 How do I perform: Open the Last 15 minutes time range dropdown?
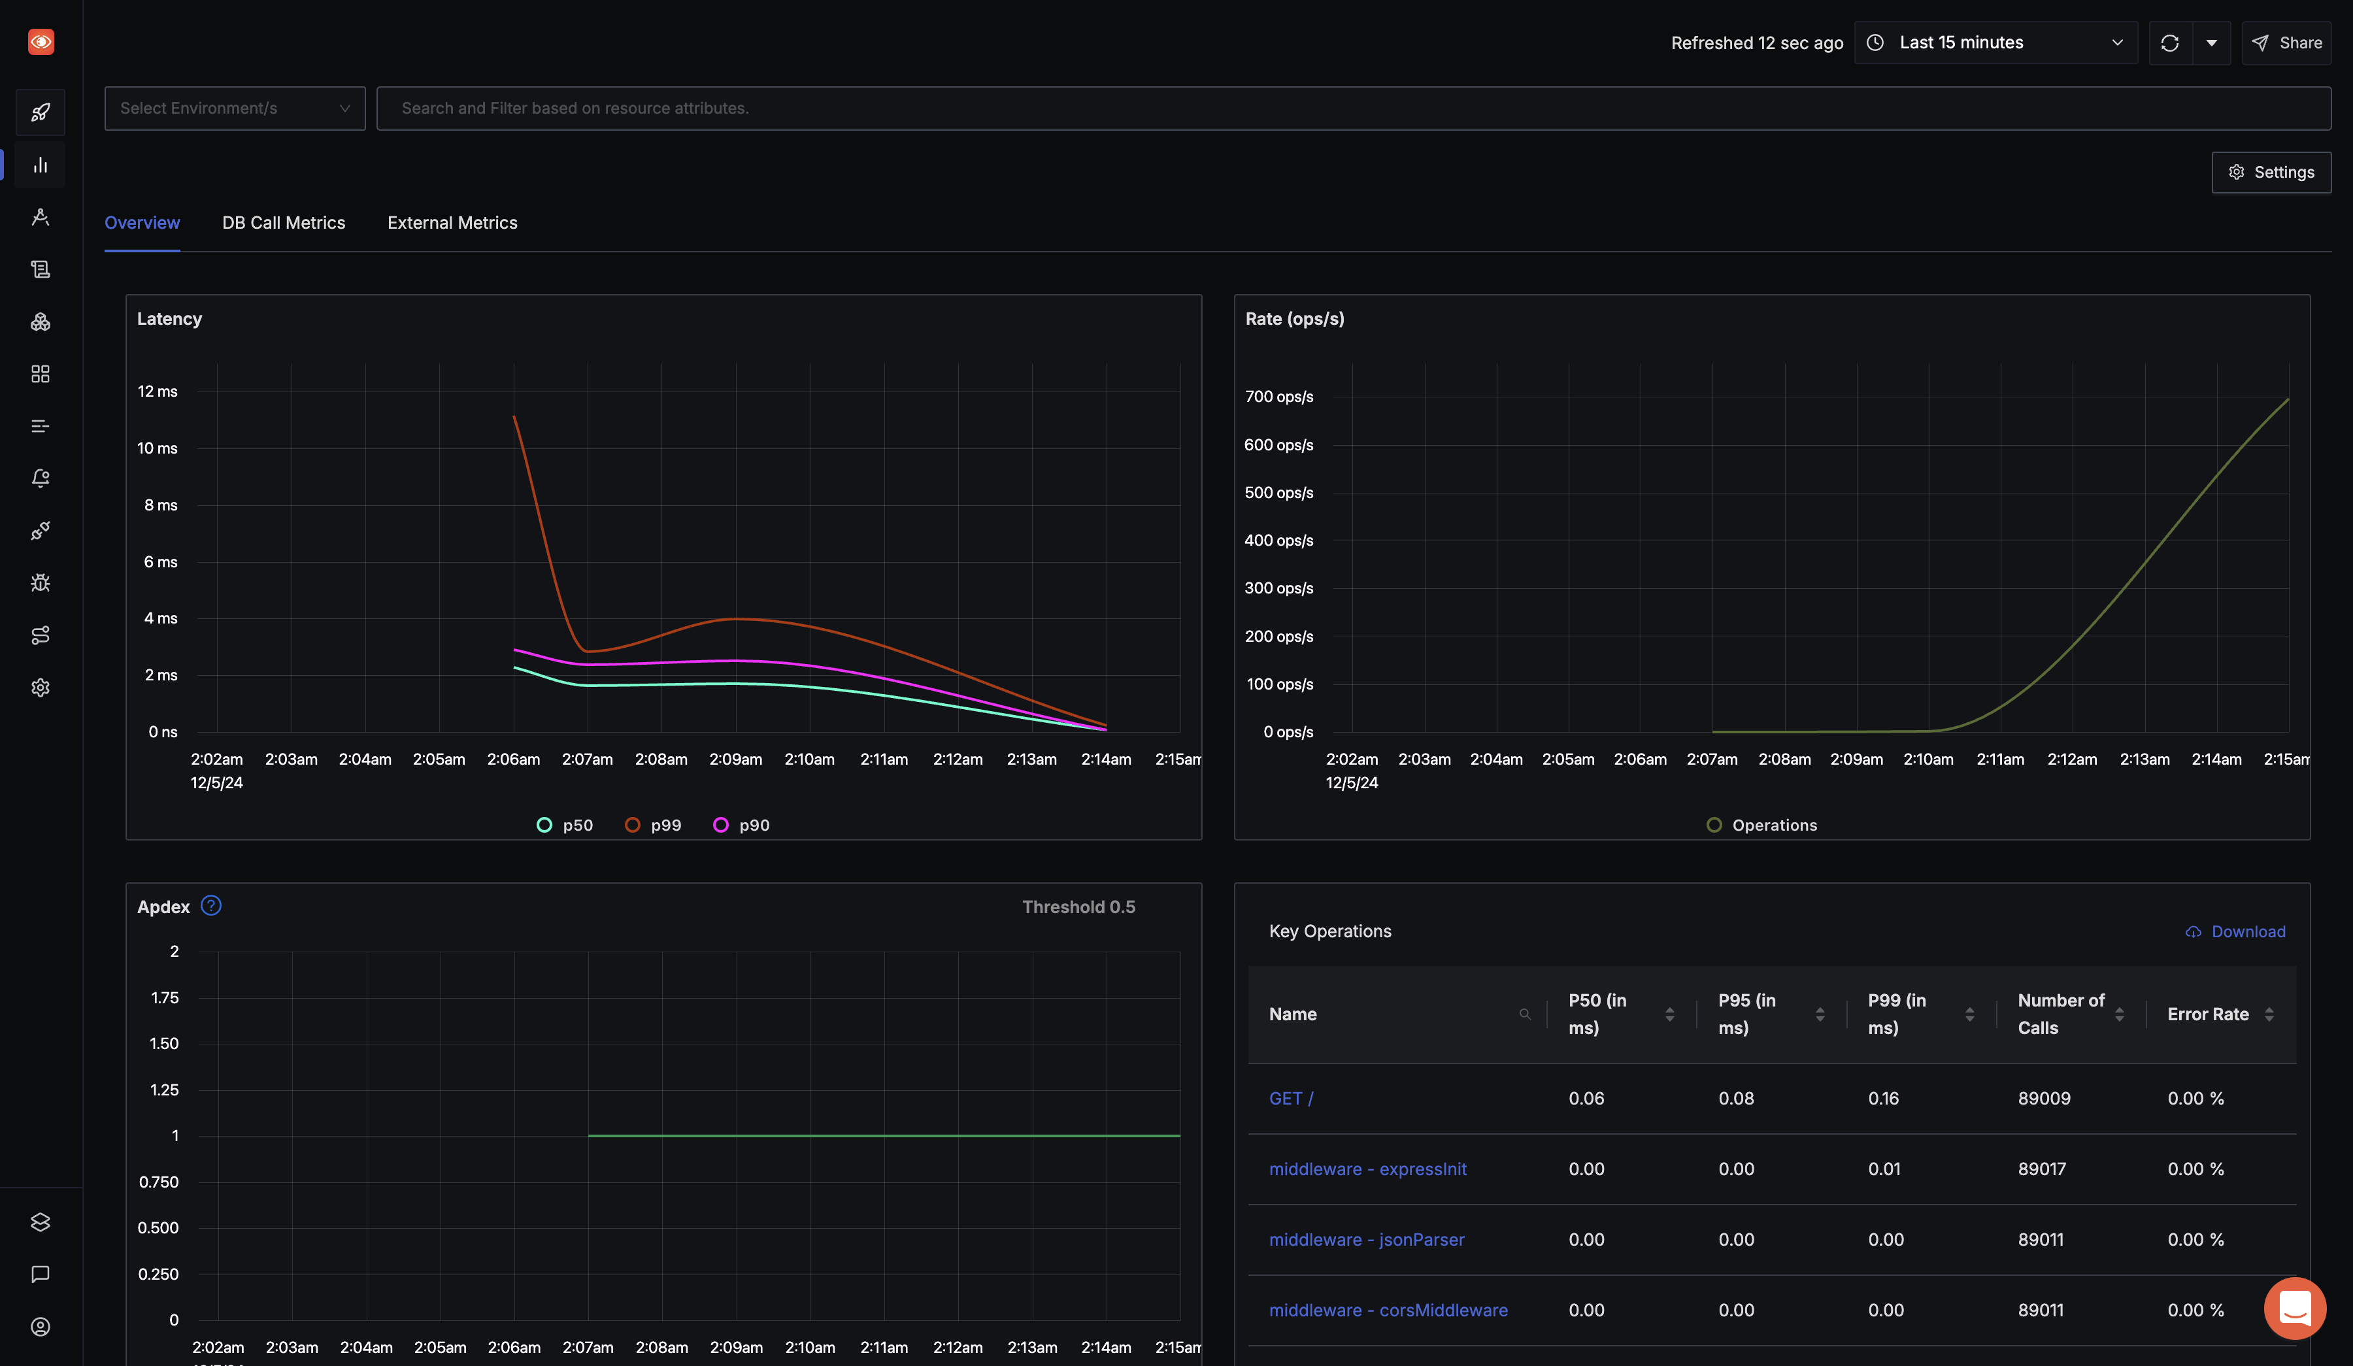[x=1995, y=43]
